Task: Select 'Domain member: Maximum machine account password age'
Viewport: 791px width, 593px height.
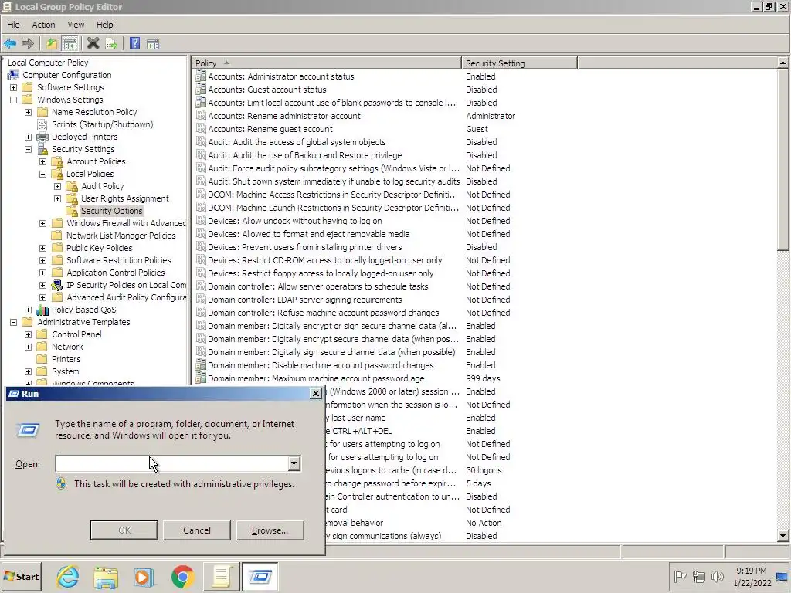Action: 316,378
